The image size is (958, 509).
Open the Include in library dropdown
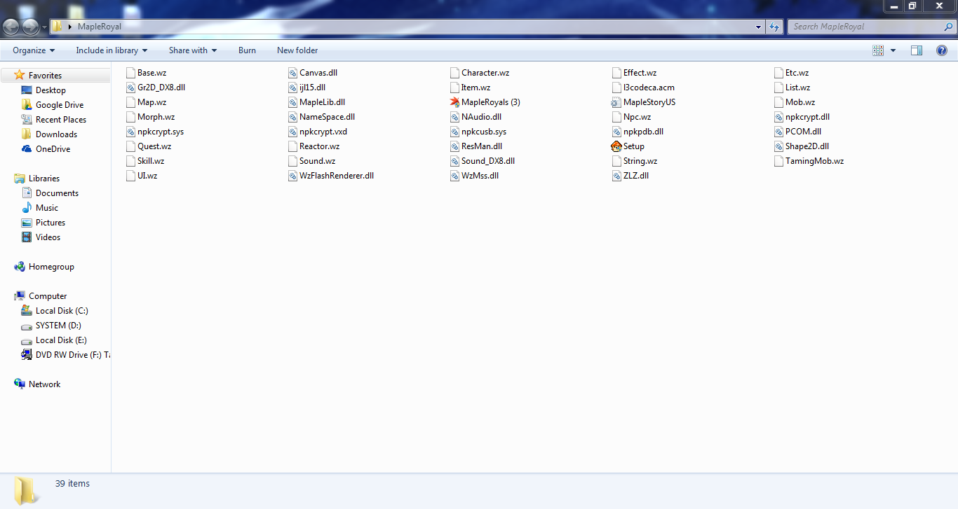[x=112, y=50]
